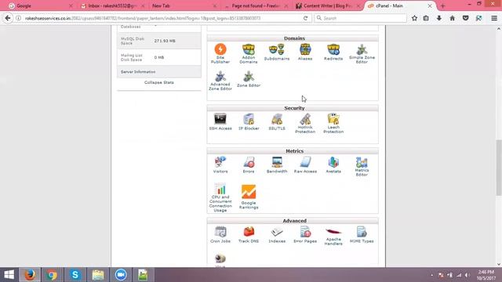Open the Pocket icon in toolbar
The width and height of the screenshot is (502, 282).
[465, 18]
